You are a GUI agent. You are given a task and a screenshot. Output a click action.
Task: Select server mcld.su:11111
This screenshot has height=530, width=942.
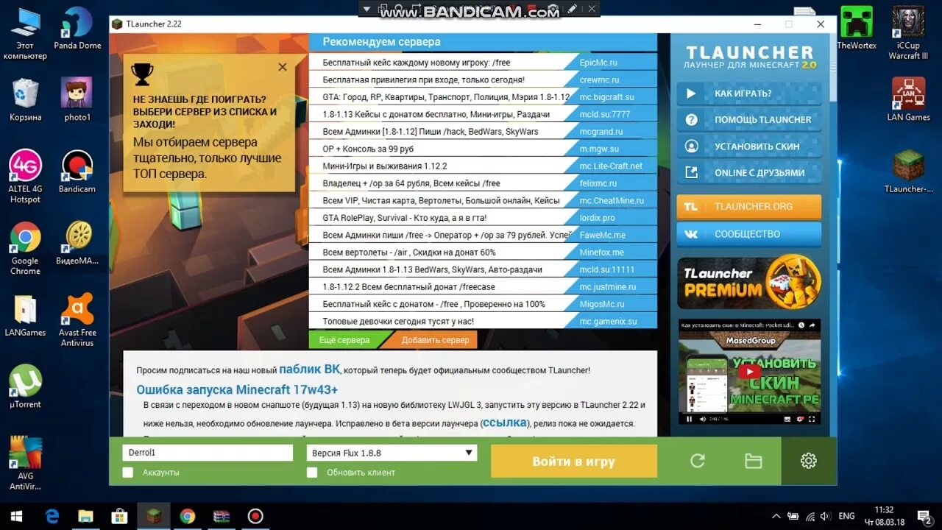[x=606, y=269]
